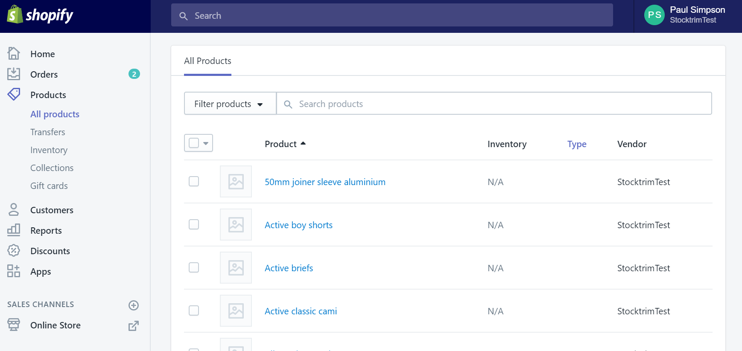The width and height of the screenshot is (742, 351).
Task: Open 50mm joiner sleeve aluminium image placeholder
Action: (x=236, y=181)
